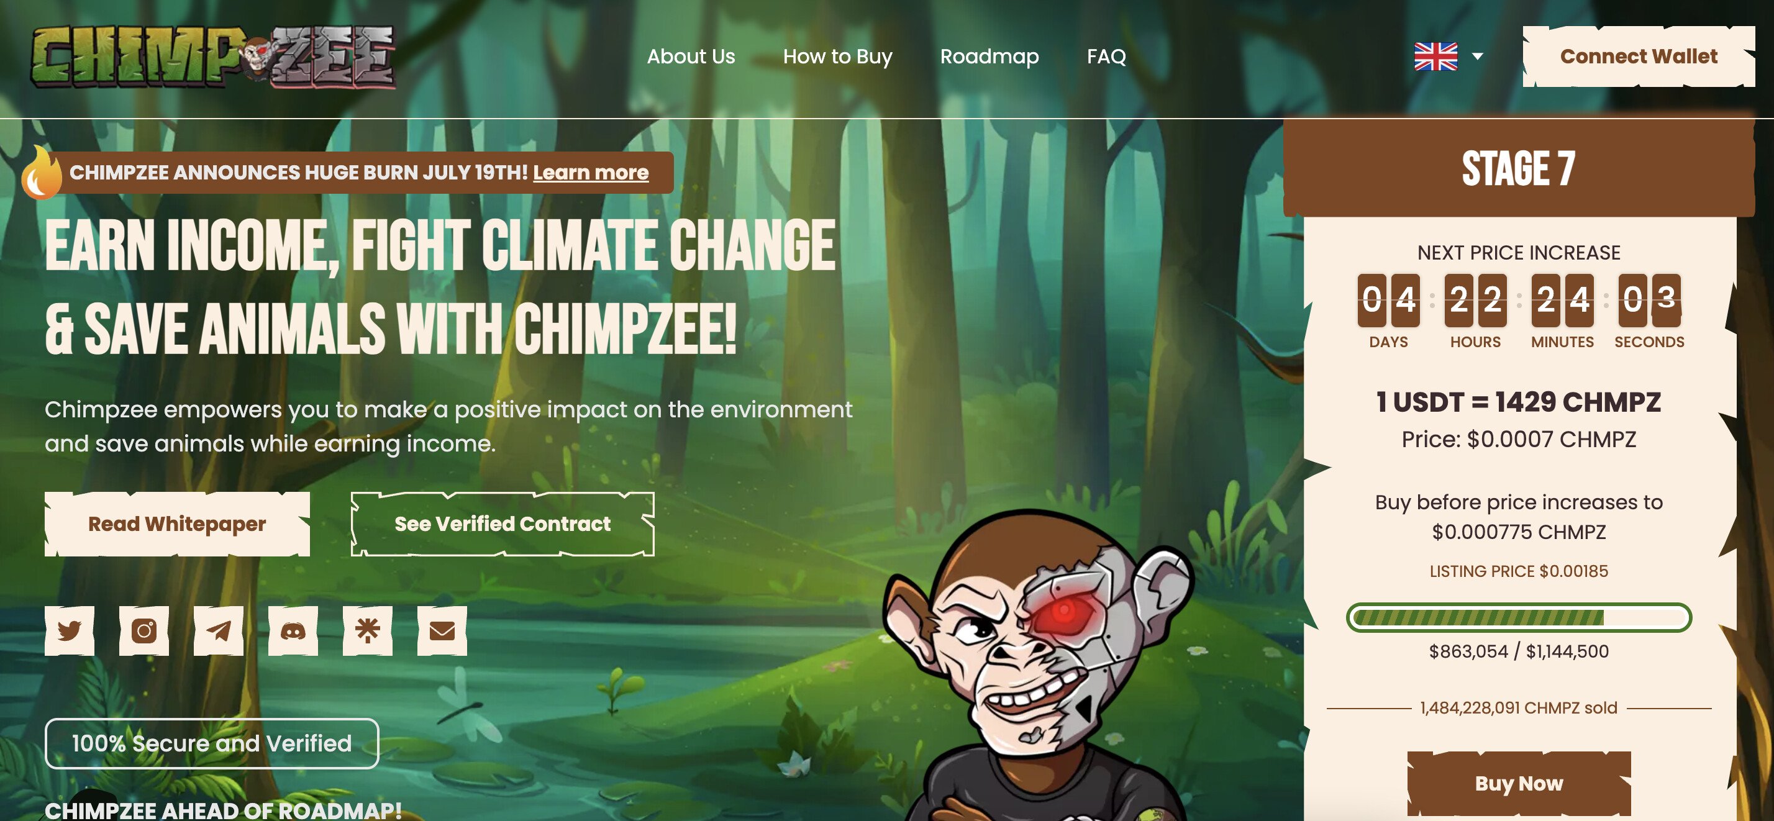Open the asterisk Linktree icon

click(x=368, y=630)
